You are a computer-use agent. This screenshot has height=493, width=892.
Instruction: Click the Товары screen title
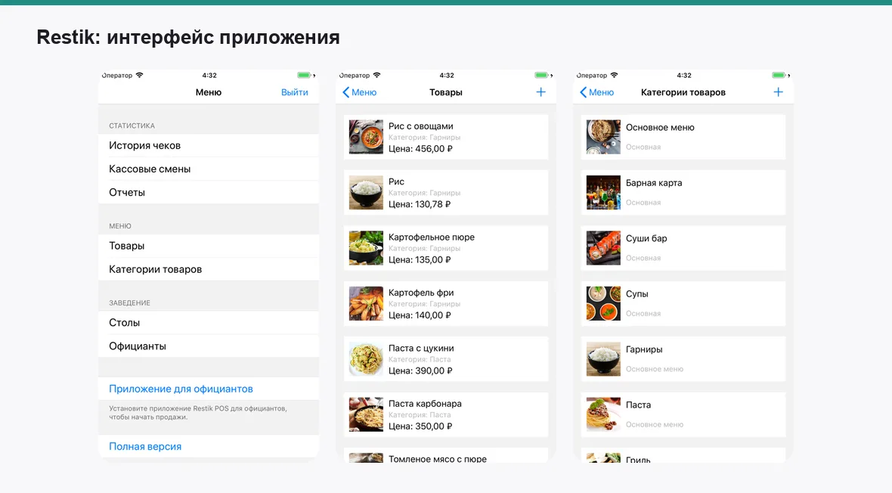click(x=445, y=92)
